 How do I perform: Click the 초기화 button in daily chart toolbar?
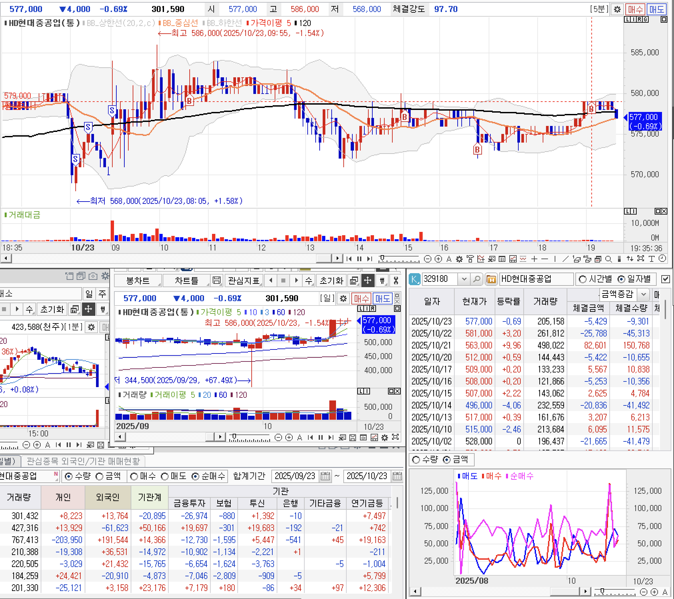tap(331, 281)
